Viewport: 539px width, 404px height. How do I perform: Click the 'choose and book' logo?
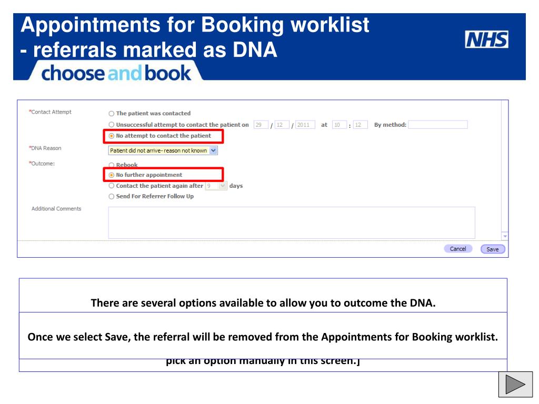click(116, 73)
